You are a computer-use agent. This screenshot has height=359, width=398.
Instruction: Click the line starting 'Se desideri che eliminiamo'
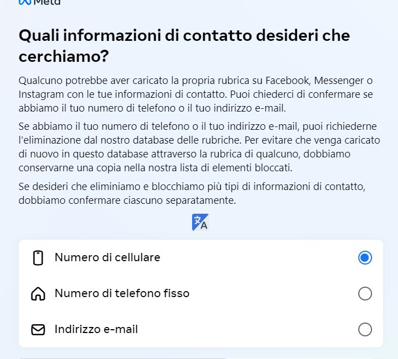[192, 187]
